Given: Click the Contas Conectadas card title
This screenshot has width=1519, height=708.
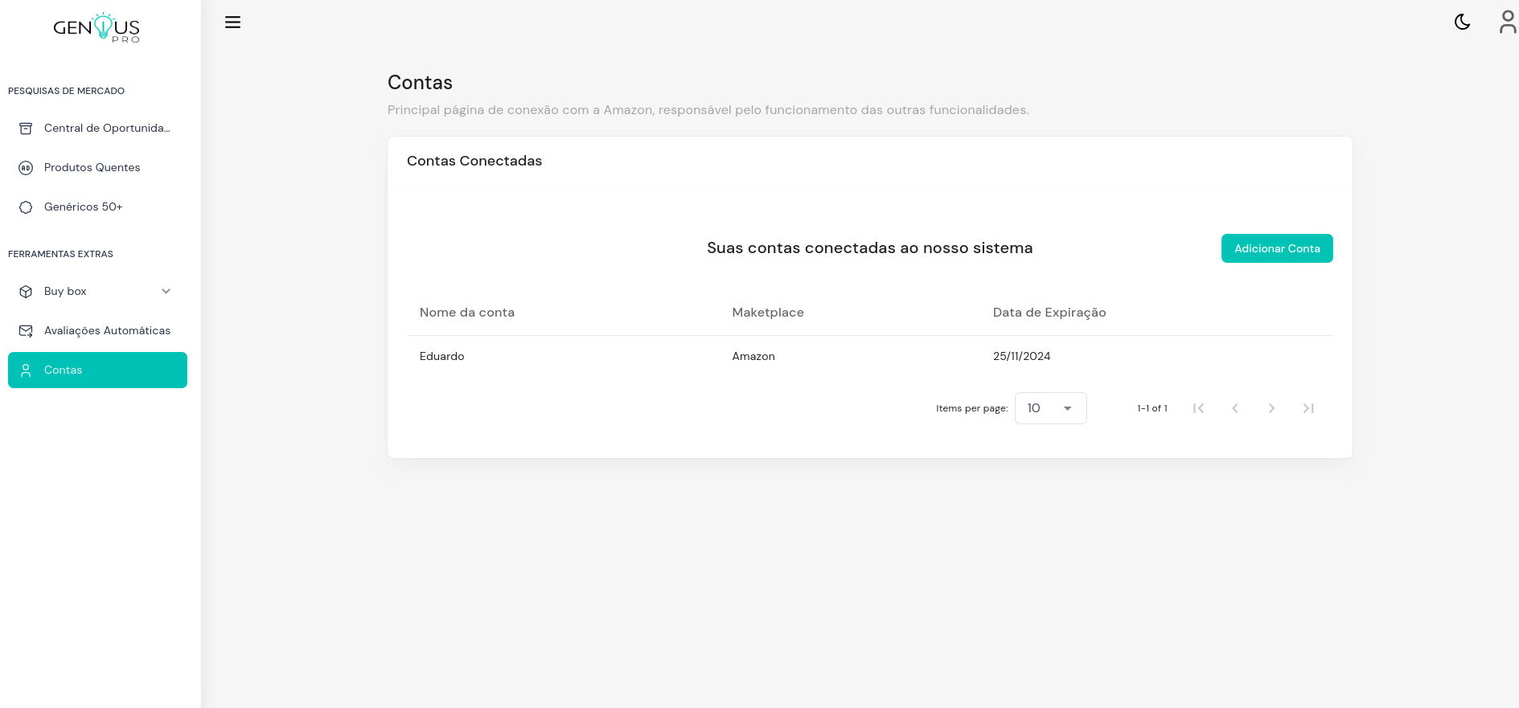Looking at the screenshot, I should click(474, 161).
